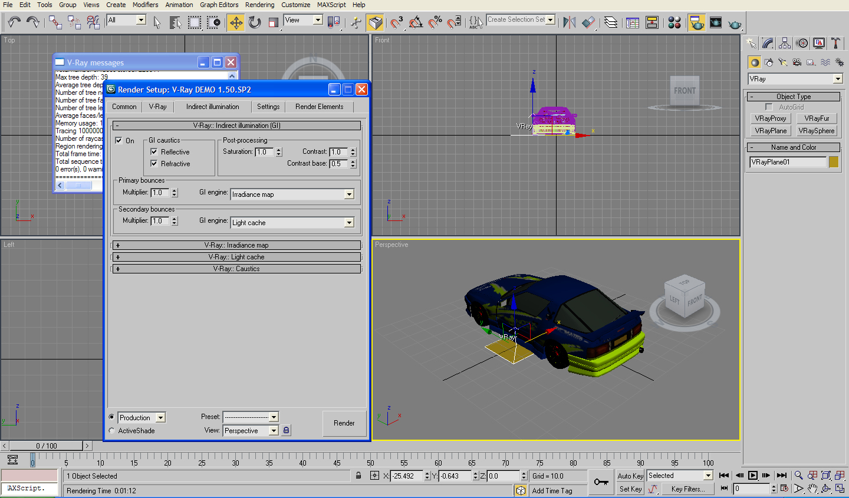Screen dimensions: 849x498
Task: Select the Move transform tool
Action: click(x=236, y=22)
